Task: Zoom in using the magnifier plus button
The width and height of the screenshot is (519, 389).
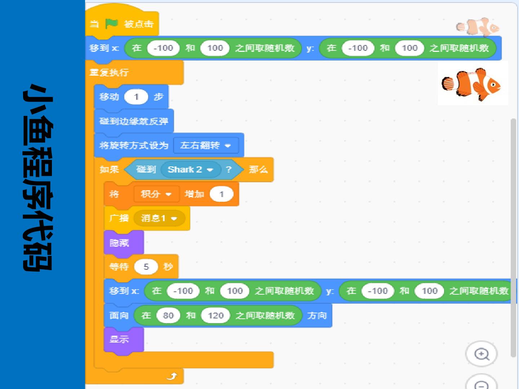Action: coord(482,354)
